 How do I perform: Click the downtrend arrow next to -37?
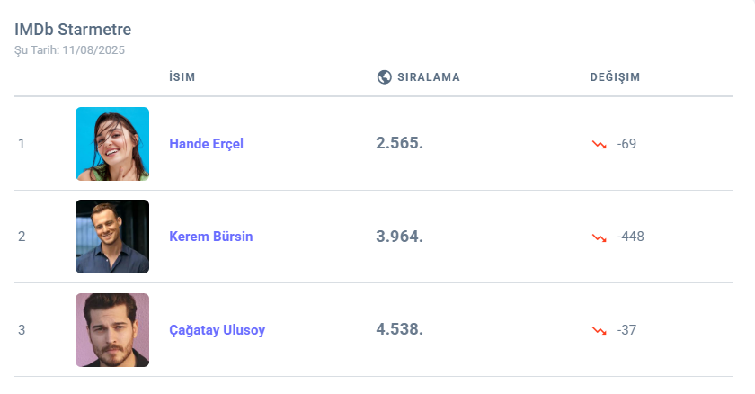pos(599,330)
